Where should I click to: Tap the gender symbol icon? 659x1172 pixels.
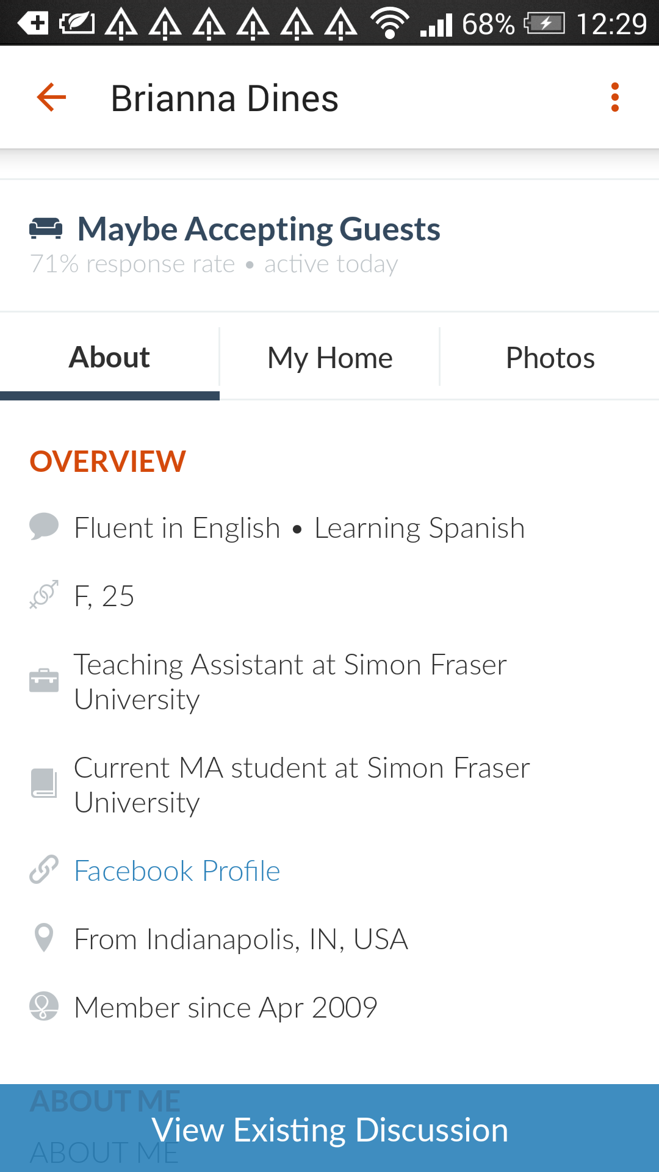(x=44, y=595)
